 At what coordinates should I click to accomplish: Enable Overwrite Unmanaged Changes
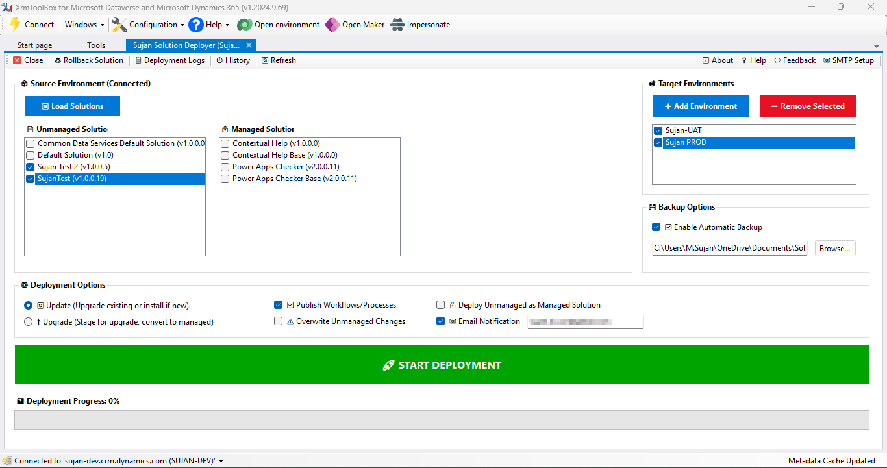click(279, 321)
